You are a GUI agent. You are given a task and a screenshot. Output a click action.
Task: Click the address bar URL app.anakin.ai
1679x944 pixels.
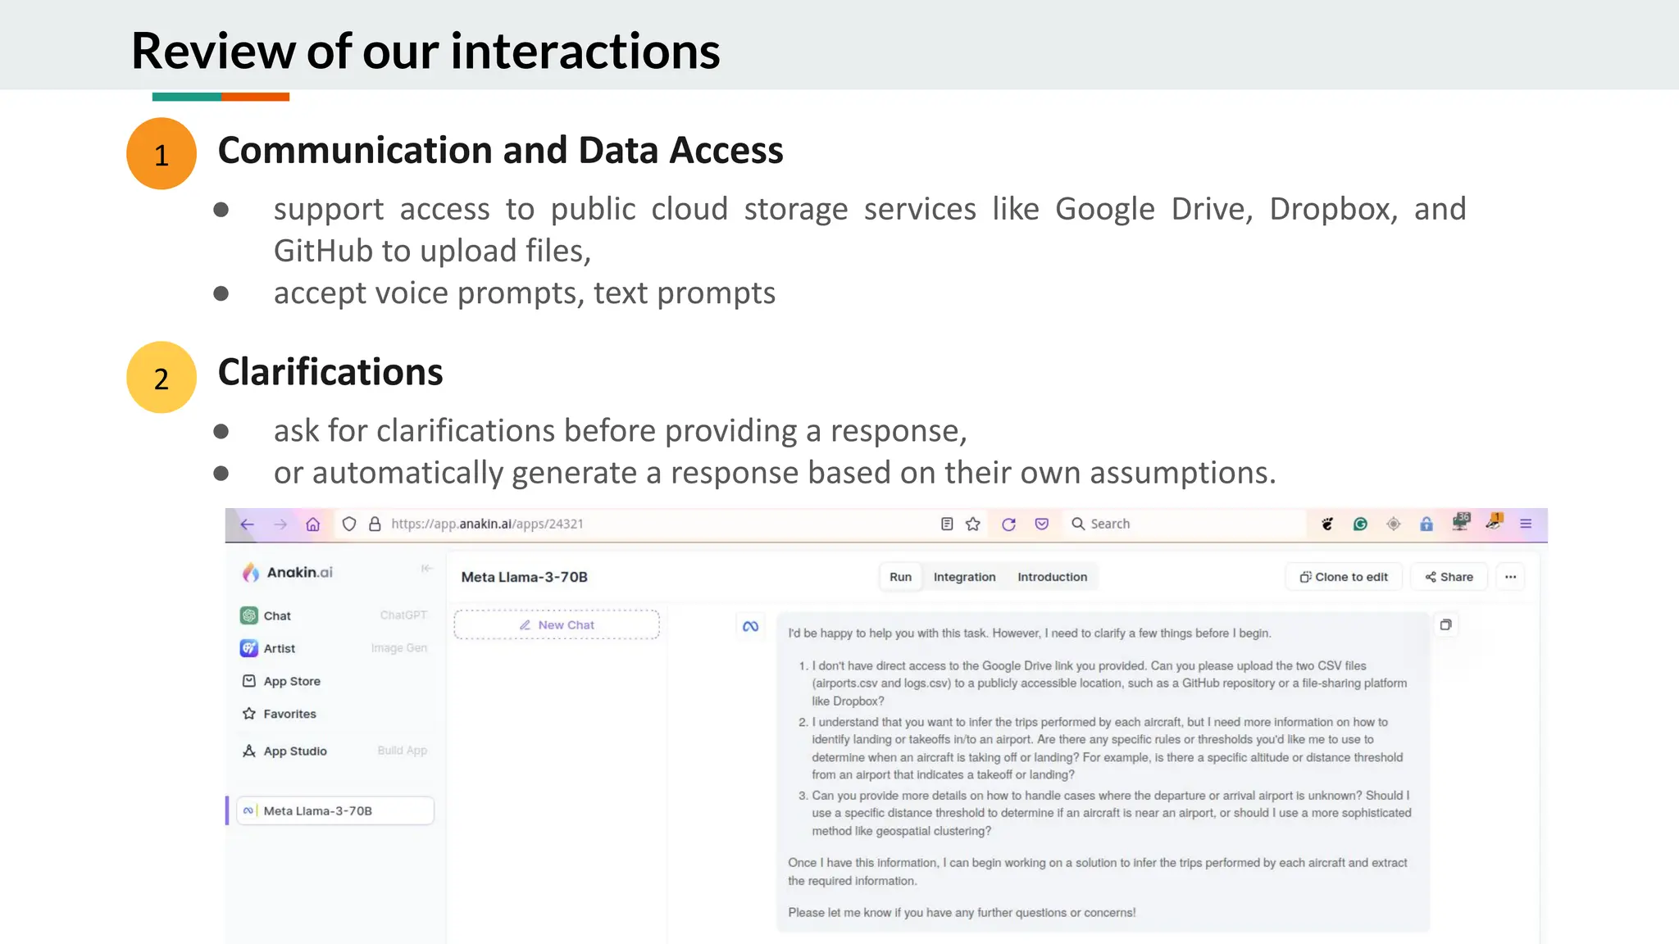pos(487,524)
